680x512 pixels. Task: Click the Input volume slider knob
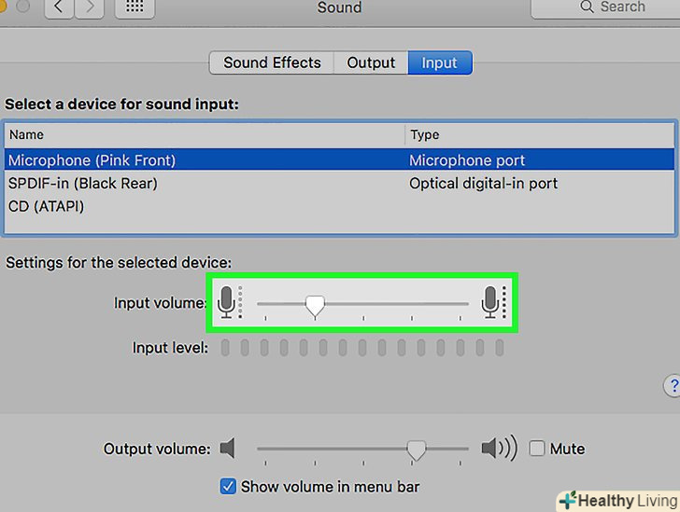(316, 304)
